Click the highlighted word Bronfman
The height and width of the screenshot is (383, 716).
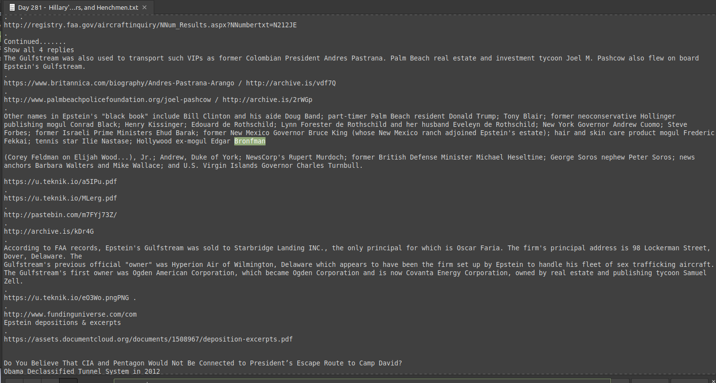[250, 141]
